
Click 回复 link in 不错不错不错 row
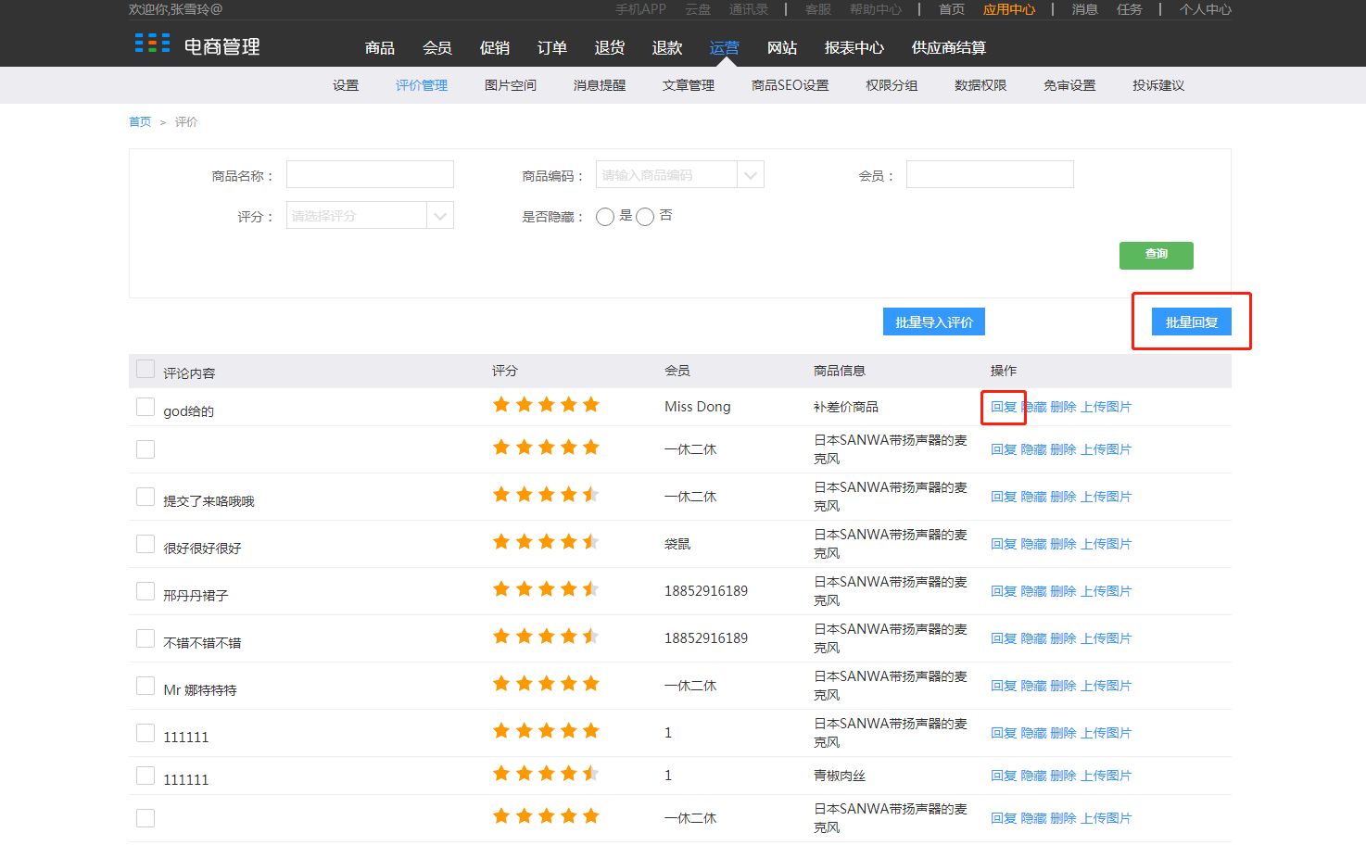tap(1004, 638)
